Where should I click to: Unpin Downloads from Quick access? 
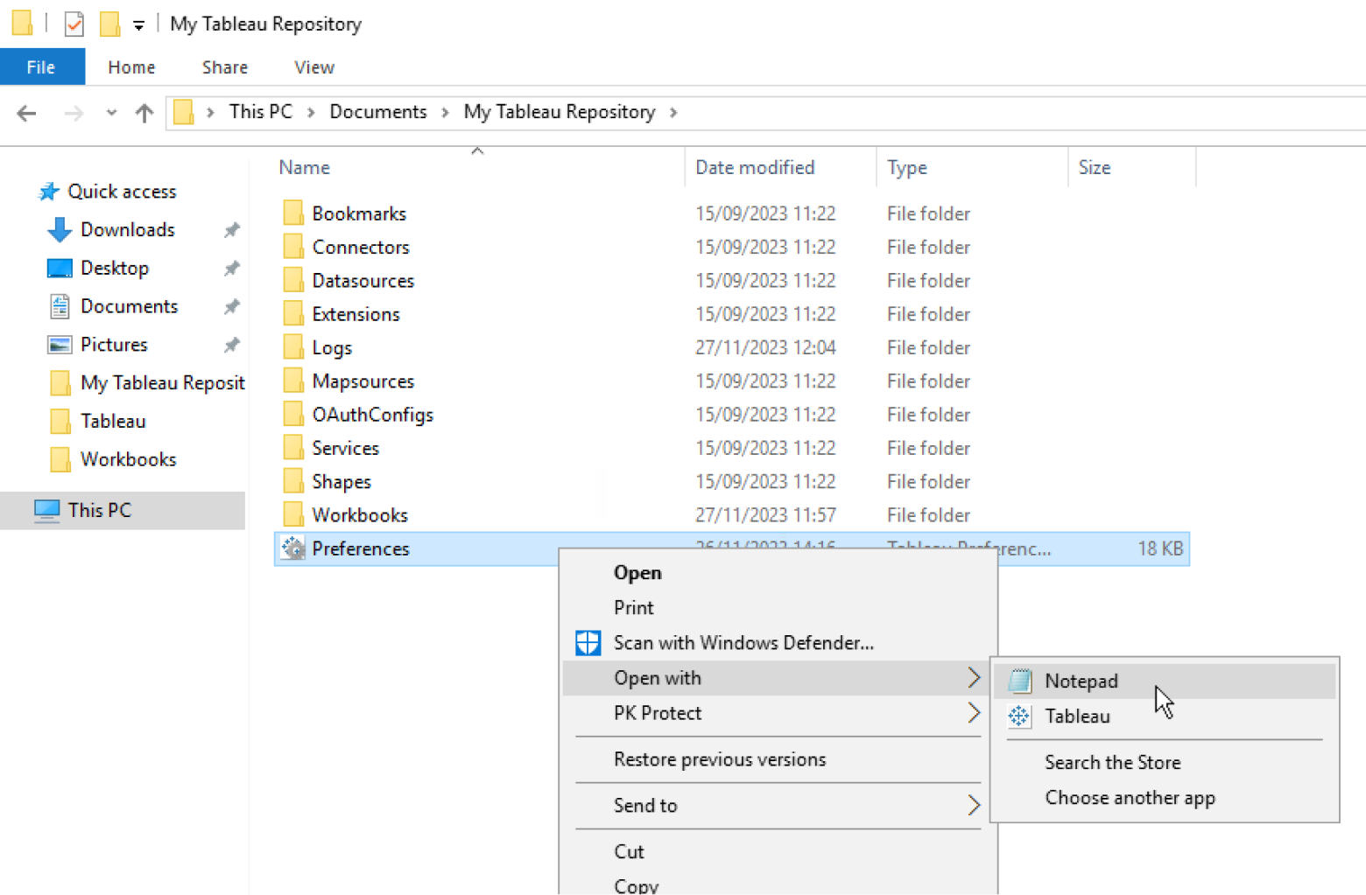(232, 229)
